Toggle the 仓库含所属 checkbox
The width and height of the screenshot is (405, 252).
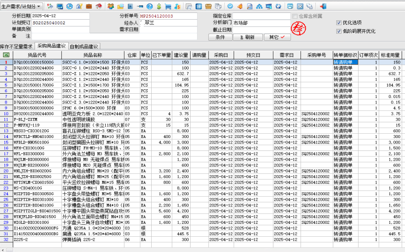click(x=295, y=16)
